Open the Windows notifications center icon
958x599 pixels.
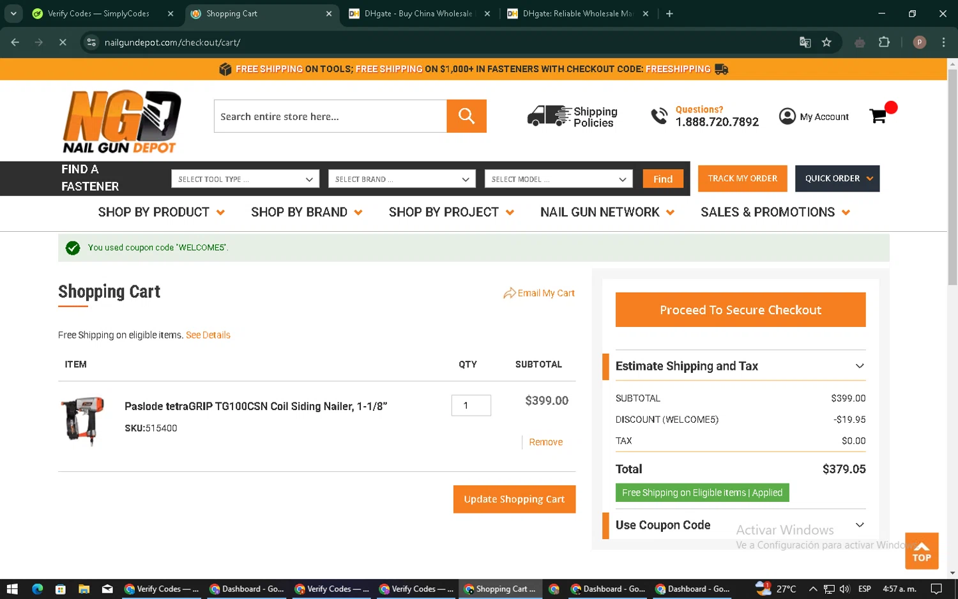pos(936,589)
